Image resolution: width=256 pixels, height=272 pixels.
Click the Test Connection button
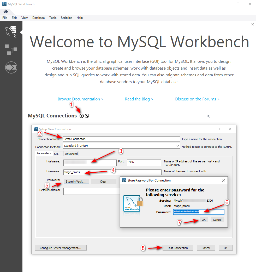(178, 248)
